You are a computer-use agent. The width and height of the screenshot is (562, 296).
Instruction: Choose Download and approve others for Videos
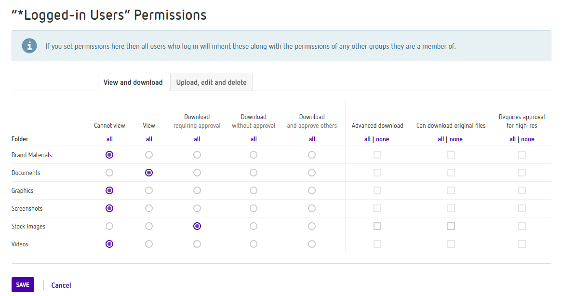click(312, 244)
